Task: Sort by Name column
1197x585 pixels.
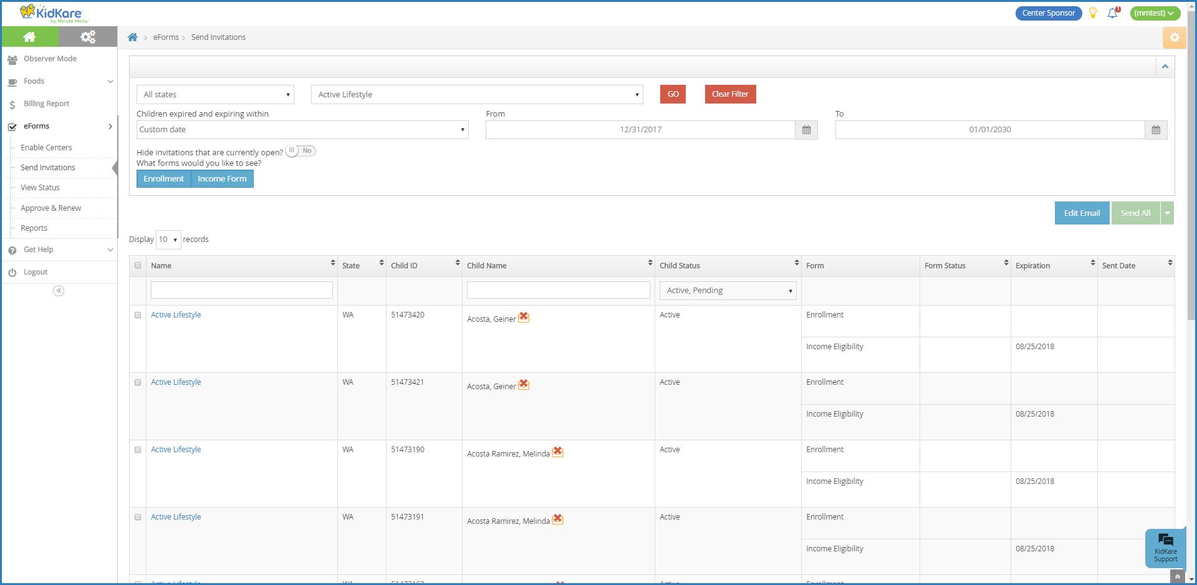Action: [x=333, y=263]
